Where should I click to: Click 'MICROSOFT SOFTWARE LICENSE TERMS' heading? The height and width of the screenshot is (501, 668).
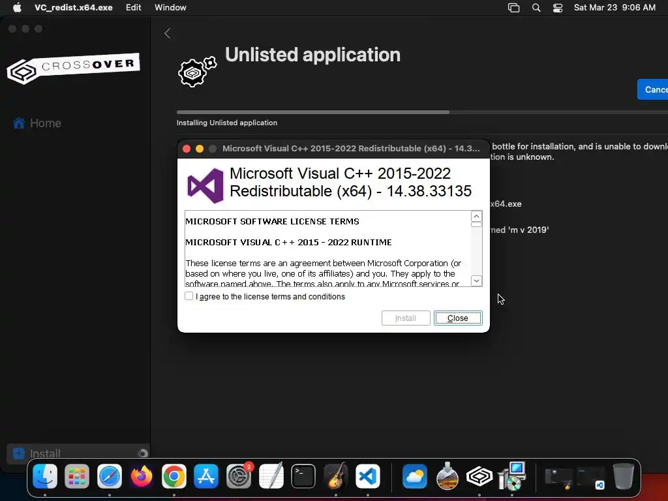(272, 222)
